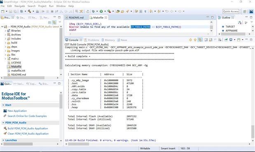Click Build PDM_PCM_Audio Application link
Image resolution: width=255 pixels, height=152 pixels.
click(28, 129)
